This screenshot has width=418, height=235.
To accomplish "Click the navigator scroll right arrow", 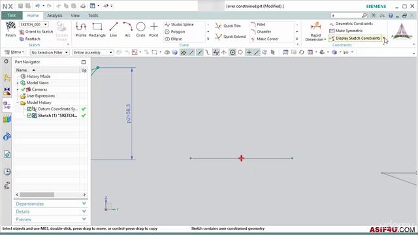I will (84, 195).
